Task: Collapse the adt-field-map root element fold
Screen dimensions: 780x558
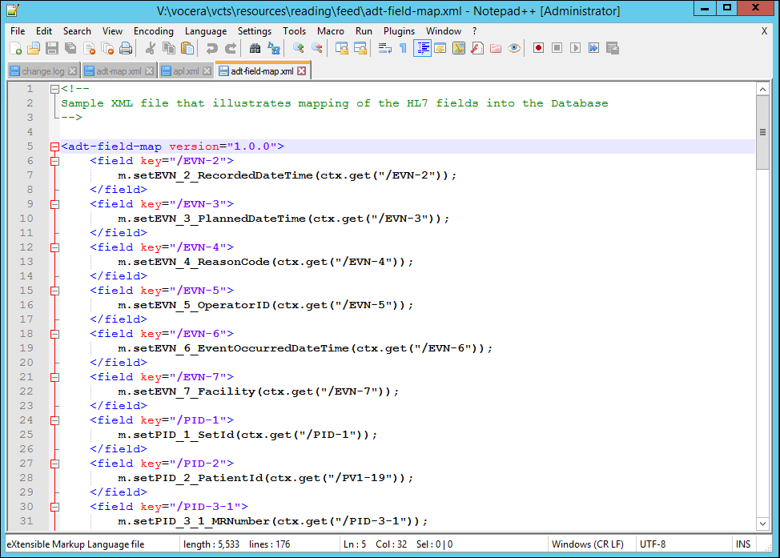Action: point(54,147)
